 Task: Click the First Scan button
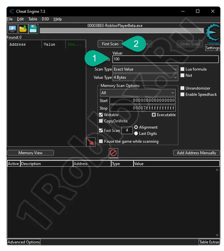click(x=110, y=44)
